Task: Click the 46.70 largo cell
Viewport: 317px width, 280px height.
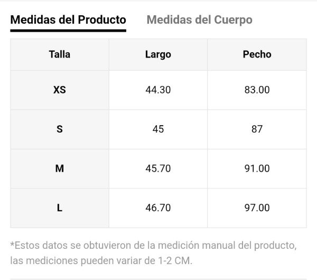Action: click(x=158, y=208)
